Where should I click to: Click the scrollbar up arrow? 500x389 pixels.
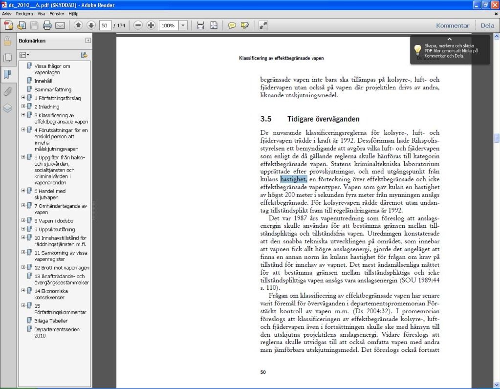(x=497, y=36)
